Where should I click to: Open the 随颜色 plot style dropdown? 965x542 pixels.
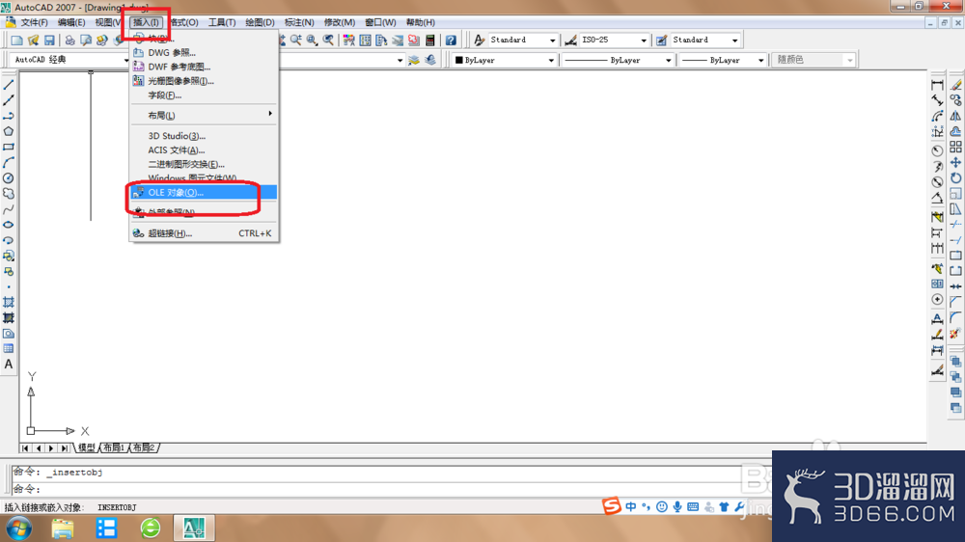click(x=813, y=60)
